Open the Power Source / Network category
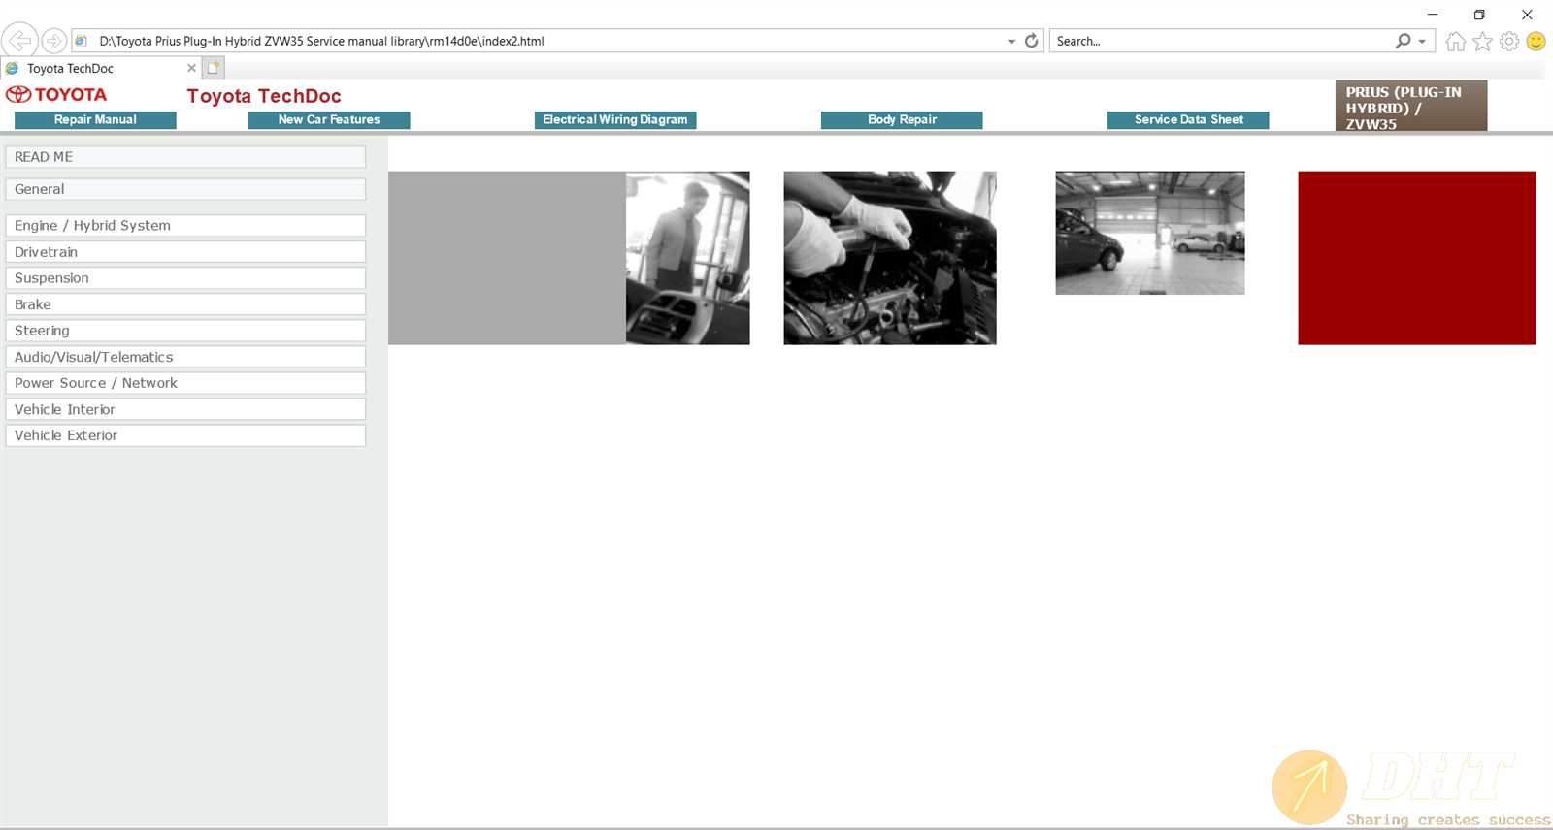Image resolution: width=1553 pixels, height=830 pixels. (185, 383)
